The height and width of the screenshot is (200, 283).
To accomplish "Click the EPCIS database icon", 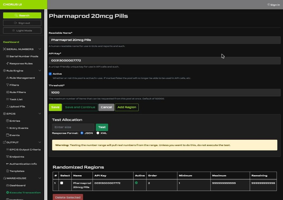I will [5, 114].
